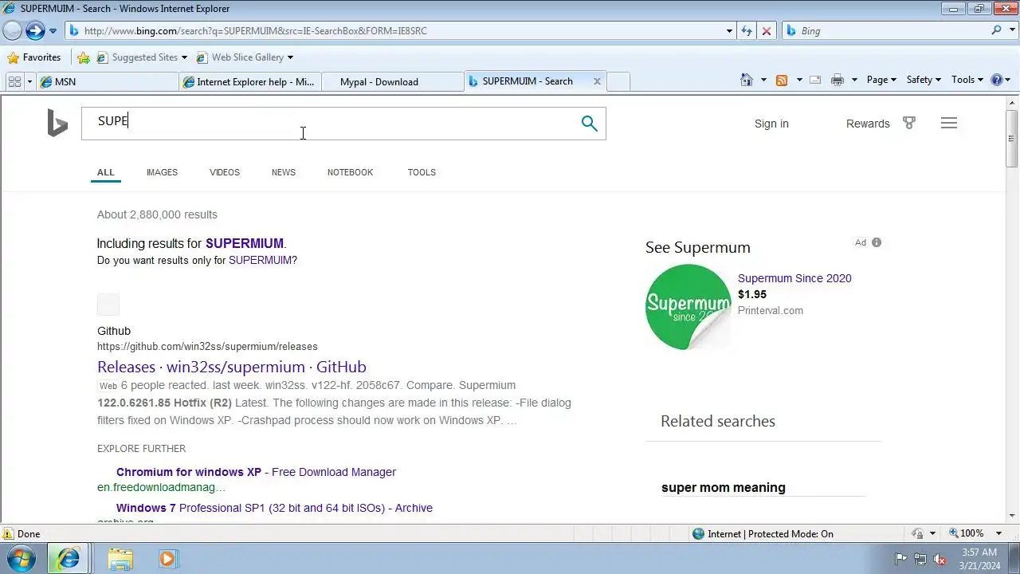Open search TOOLS option
Viewport: 1020px width, 574px height.
[422, 172]
